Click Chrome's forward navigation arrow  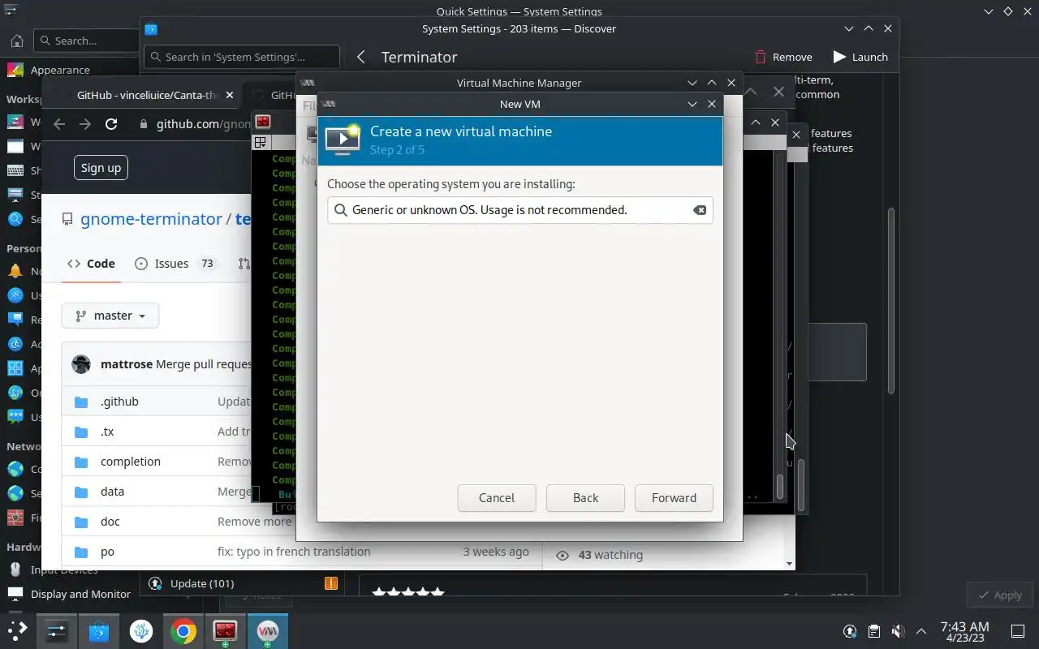click(84, 124)
